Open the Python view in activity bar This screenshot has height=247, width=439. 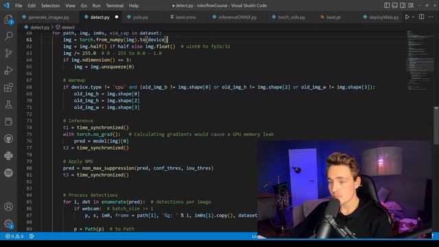[x=9, y=156]
